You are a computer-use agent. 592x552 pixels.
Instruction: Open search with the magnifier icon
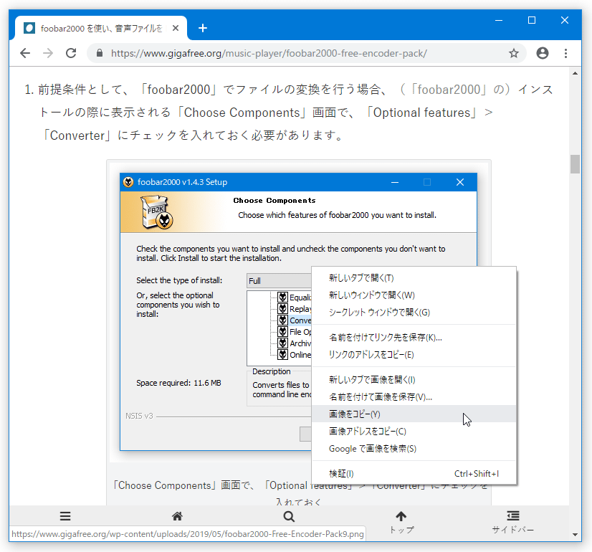coord(289,516)
